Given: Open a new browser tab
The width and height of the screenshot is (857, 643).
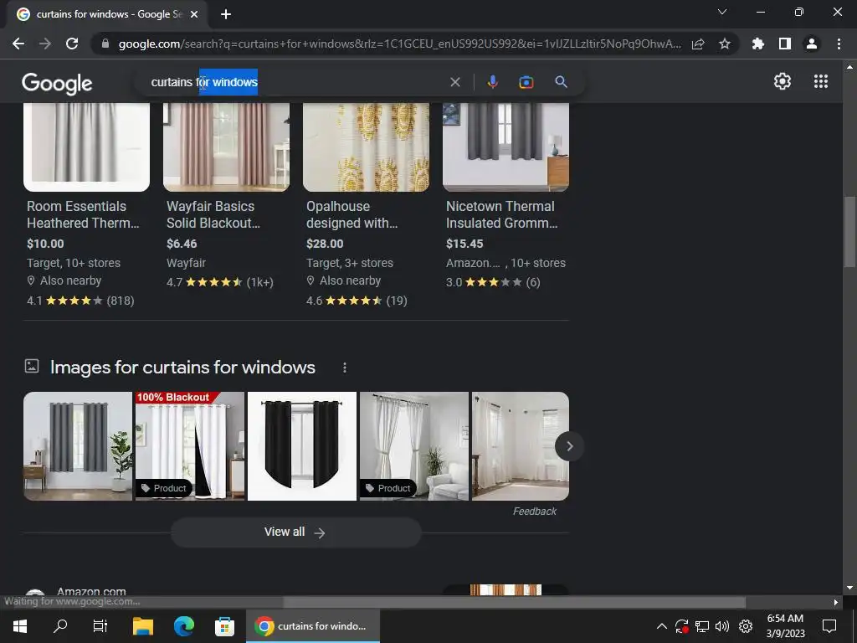Looking at the screenshot, I should 226,14.
